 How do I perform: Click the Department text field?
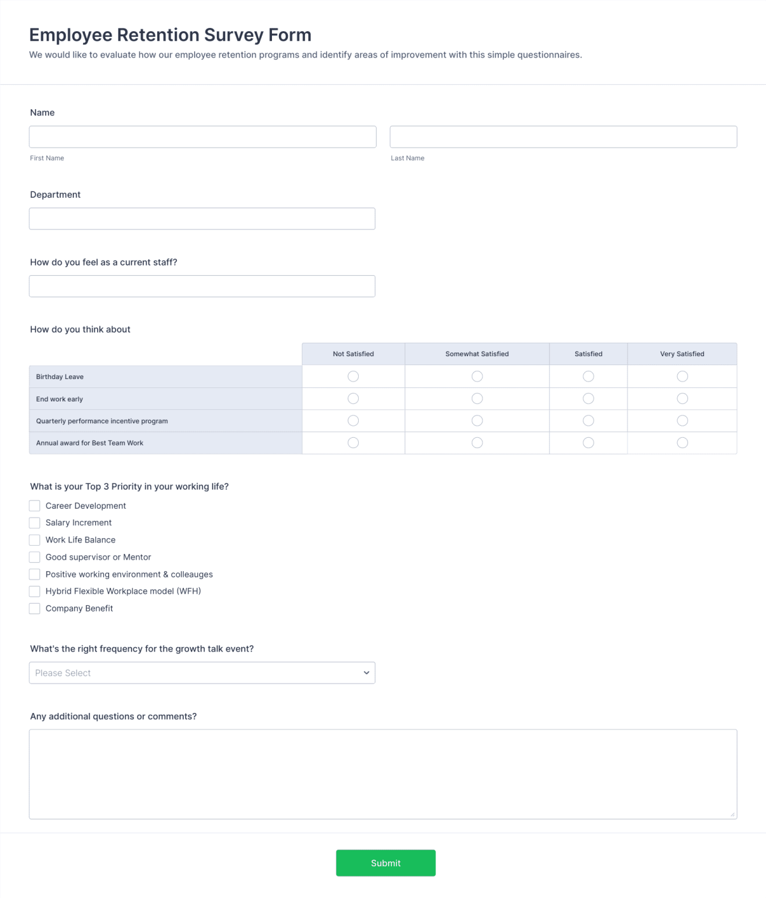pyautogui.click(x=202, y=218)
